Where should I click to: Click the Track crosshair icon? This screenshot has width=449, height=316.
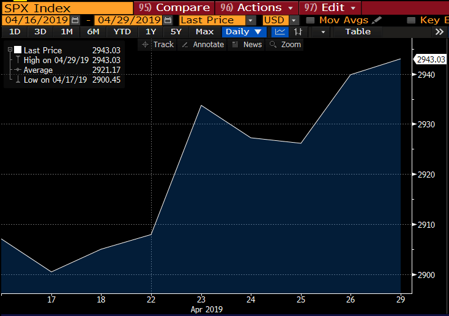pyautogui.click(x=145, y=45)
